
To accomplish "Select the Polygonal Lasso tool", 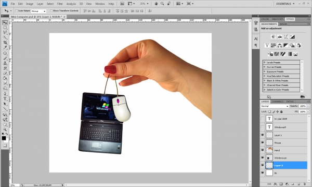I will (5, 33).
